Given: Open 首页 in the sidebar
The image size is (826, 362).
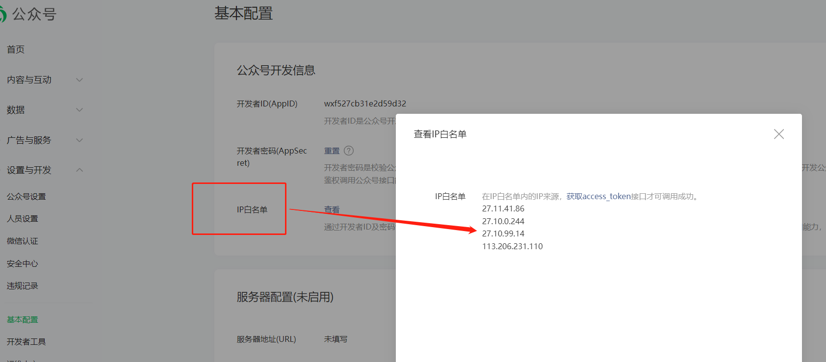Looking at the screenshot, I should [x=16, y=50].
